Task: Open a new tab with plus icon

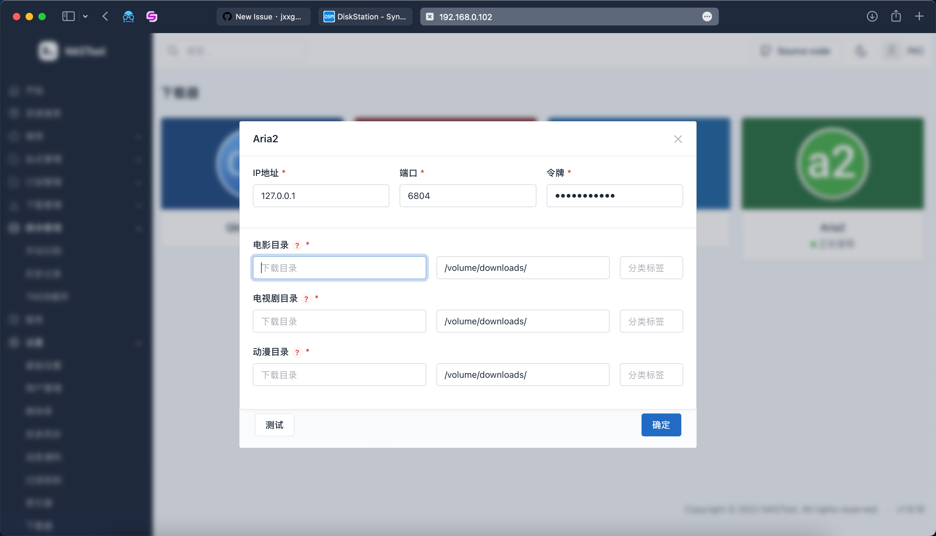Action: point(919,17)
